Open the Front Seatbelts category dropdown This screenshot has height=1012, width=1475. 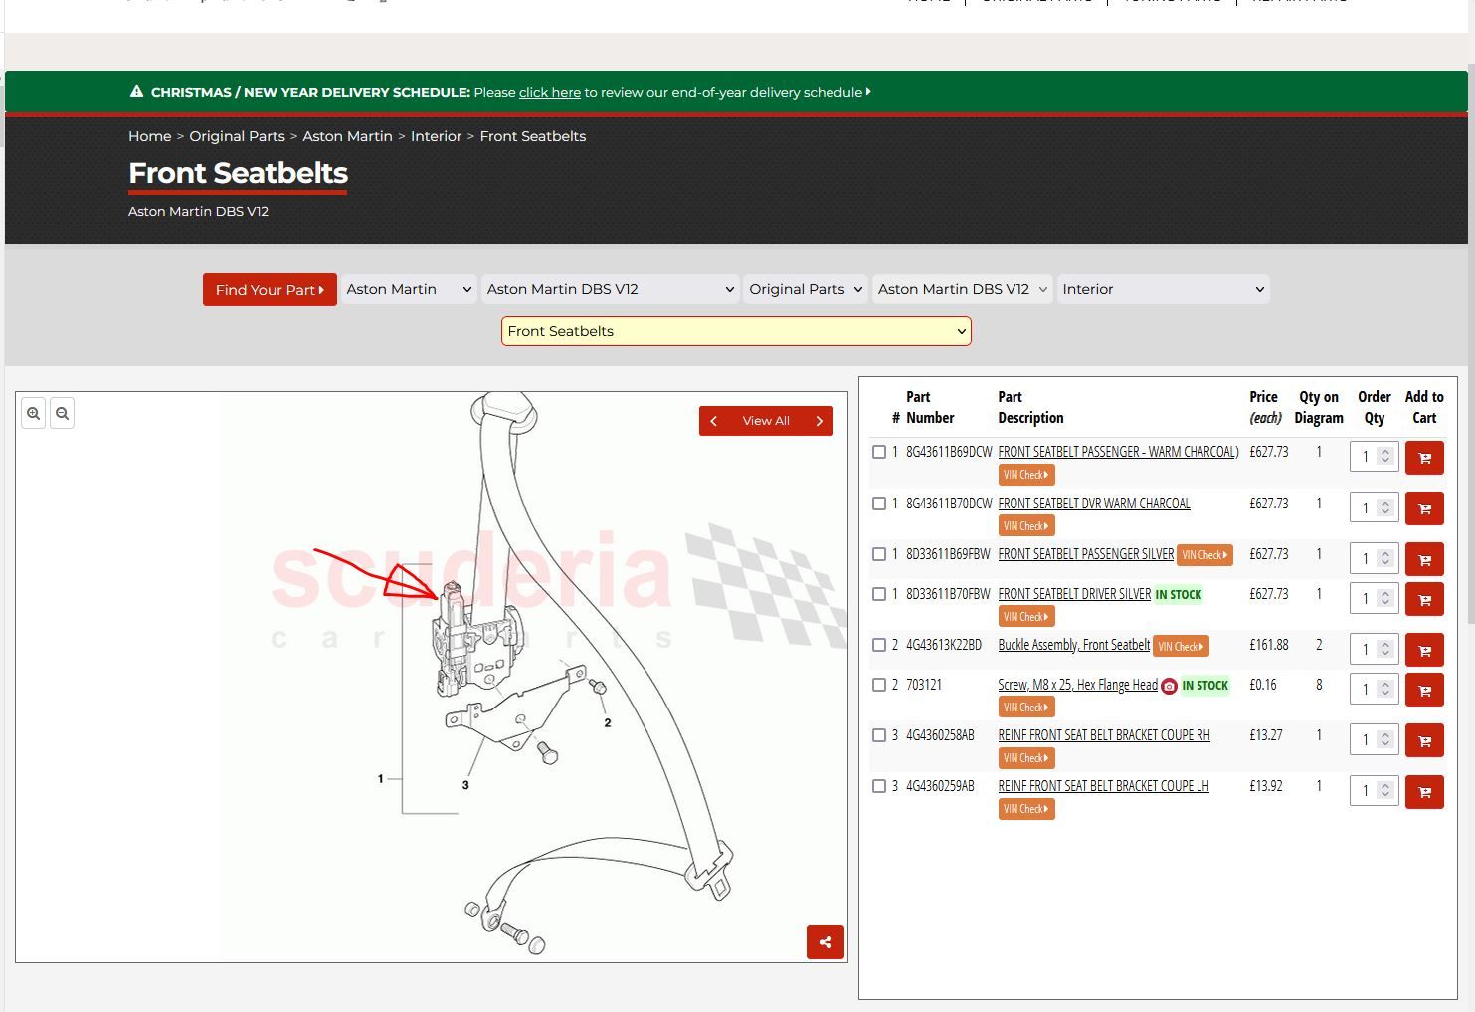point(736,331)
